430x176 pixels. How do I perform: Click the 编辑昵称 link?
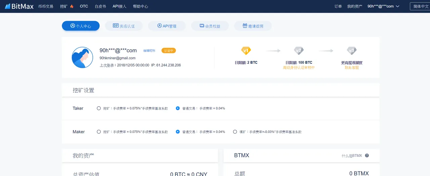pos(149,51)
